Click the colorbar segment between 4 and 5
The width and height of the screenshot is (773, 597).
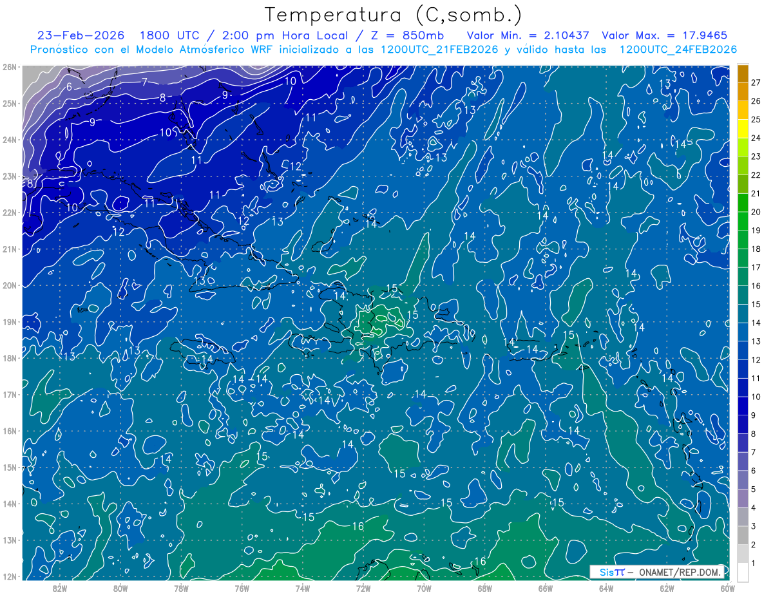(743, 498)
